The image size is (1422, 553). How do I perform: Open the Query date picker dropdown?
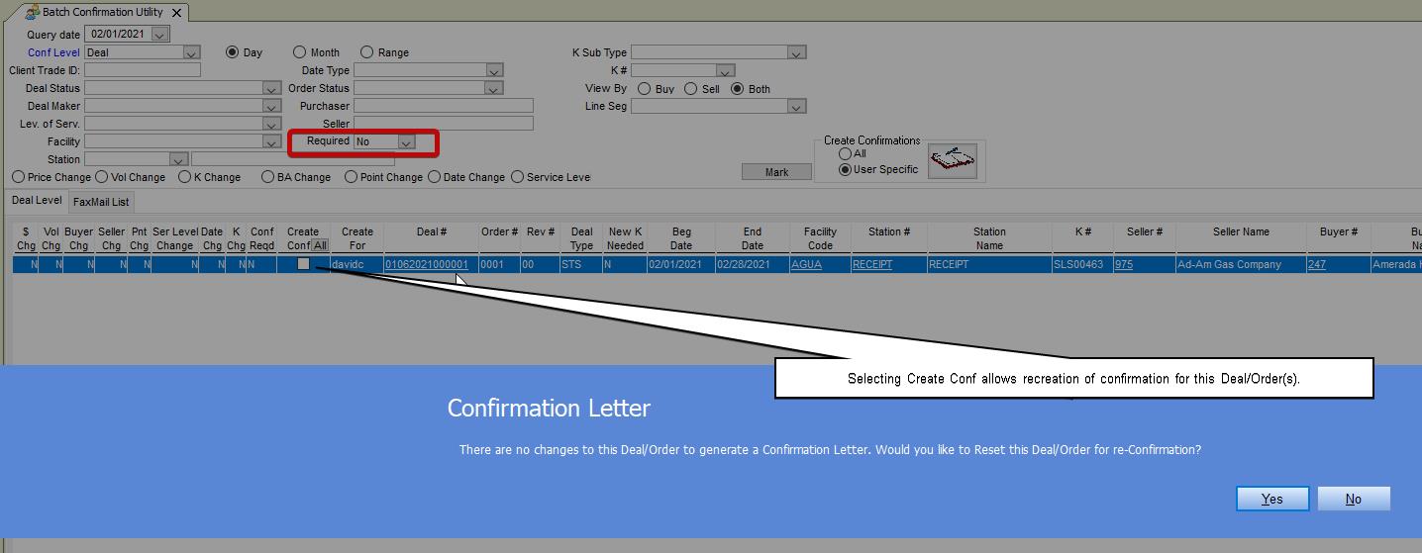click(160, 35)
